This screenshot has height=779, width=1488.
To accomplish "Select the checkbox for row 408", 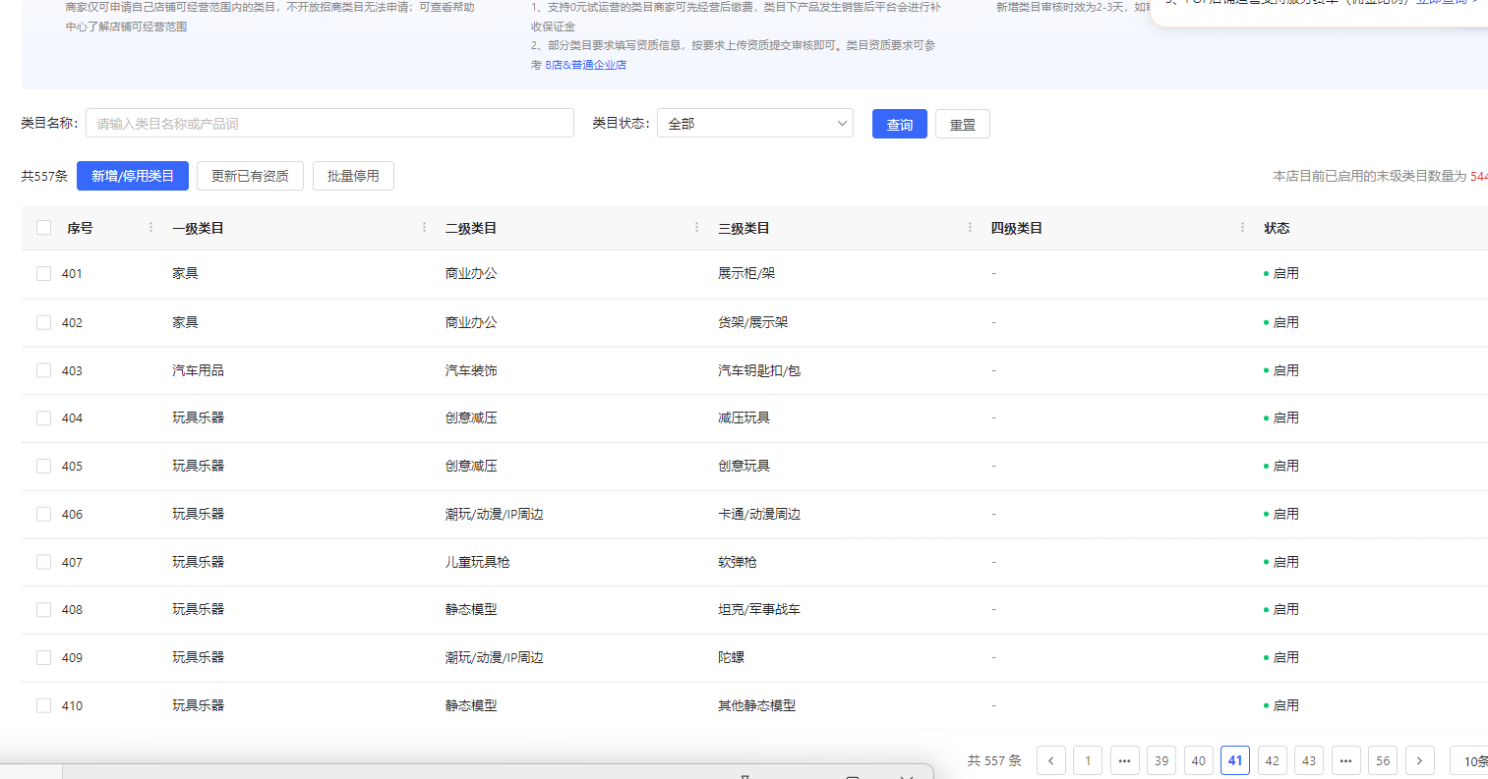I will (43, 609).
